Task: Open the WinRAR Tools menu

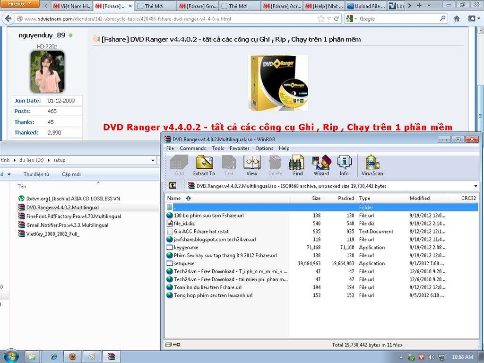Action: (217, 148)
